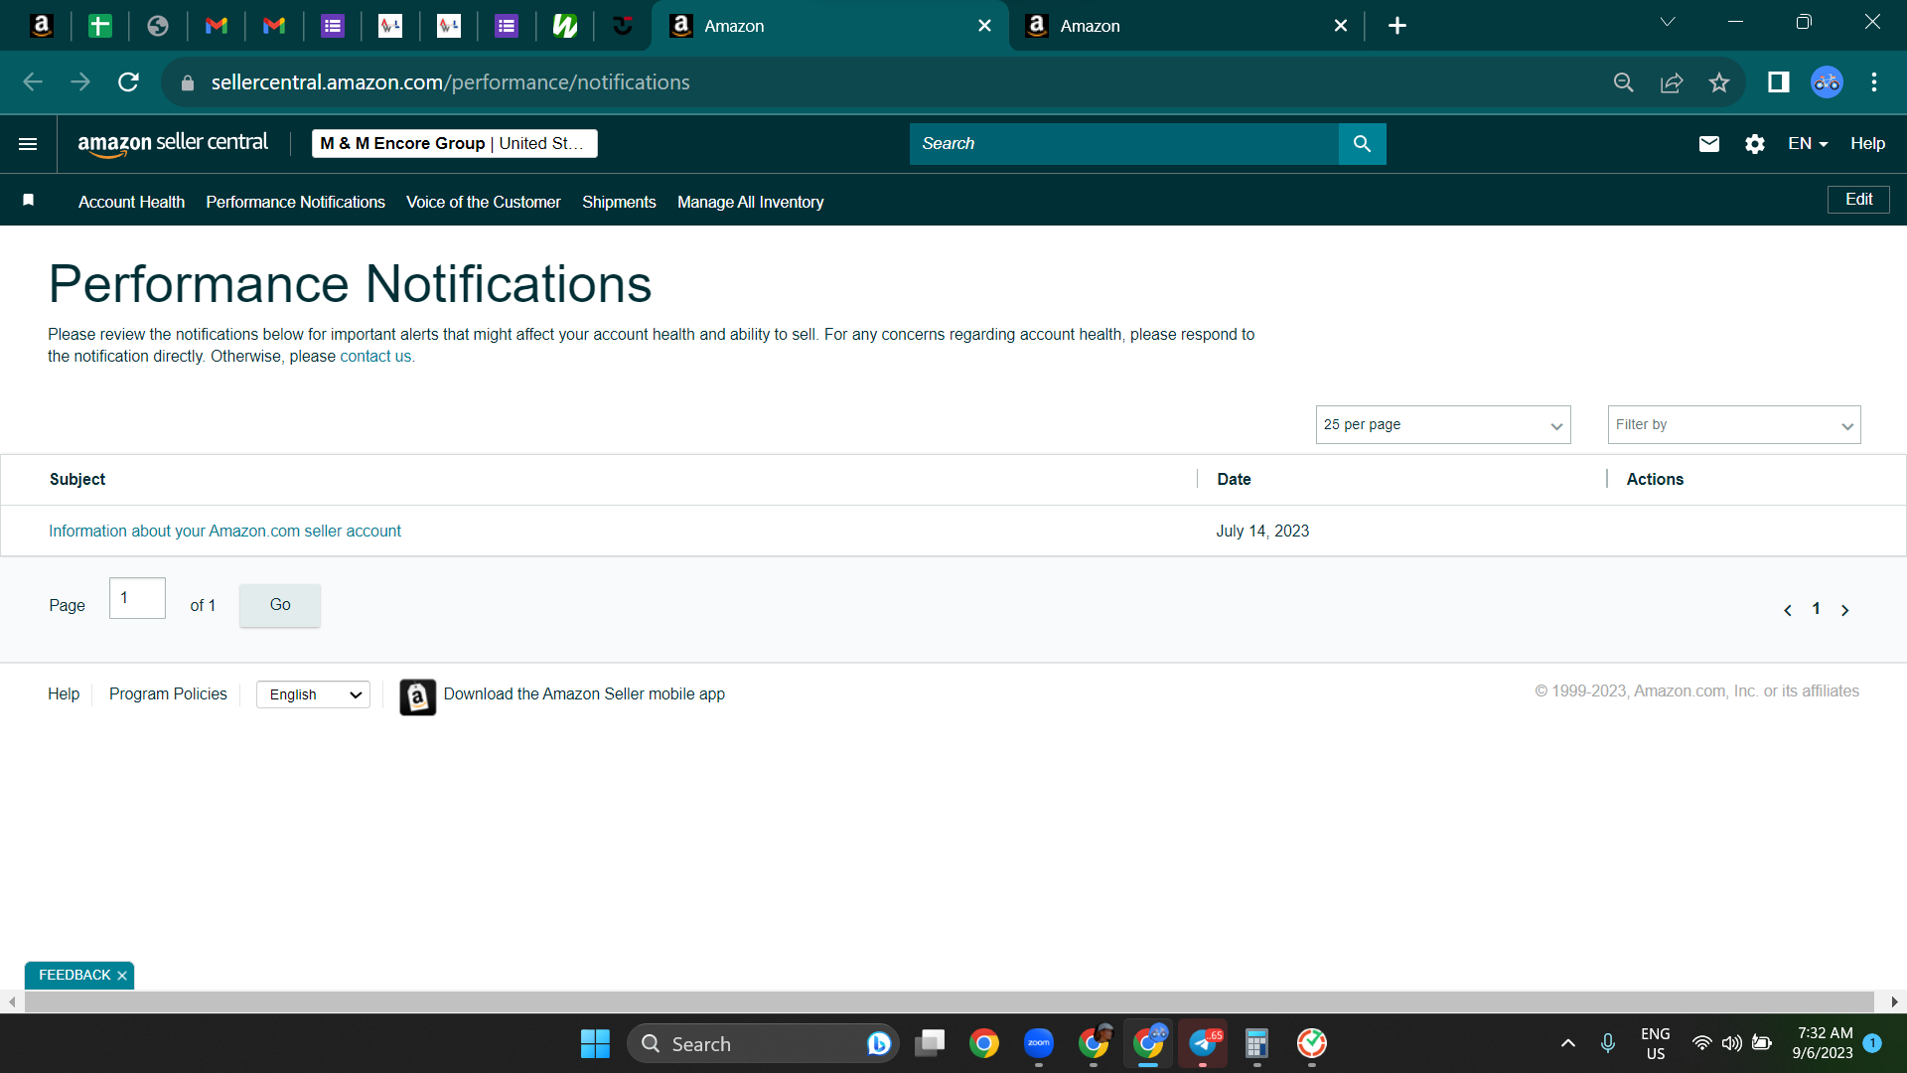
Task: Open the English language selector in footer
Action: (x=313, y=694)
